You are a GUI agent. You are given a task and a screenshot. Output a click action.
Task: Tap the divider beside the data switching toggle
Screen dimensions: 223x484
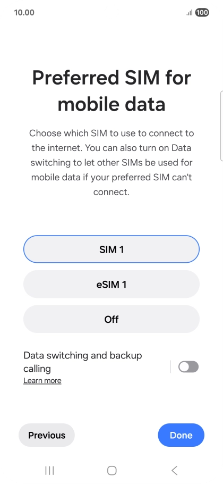[x=170, y=367]
